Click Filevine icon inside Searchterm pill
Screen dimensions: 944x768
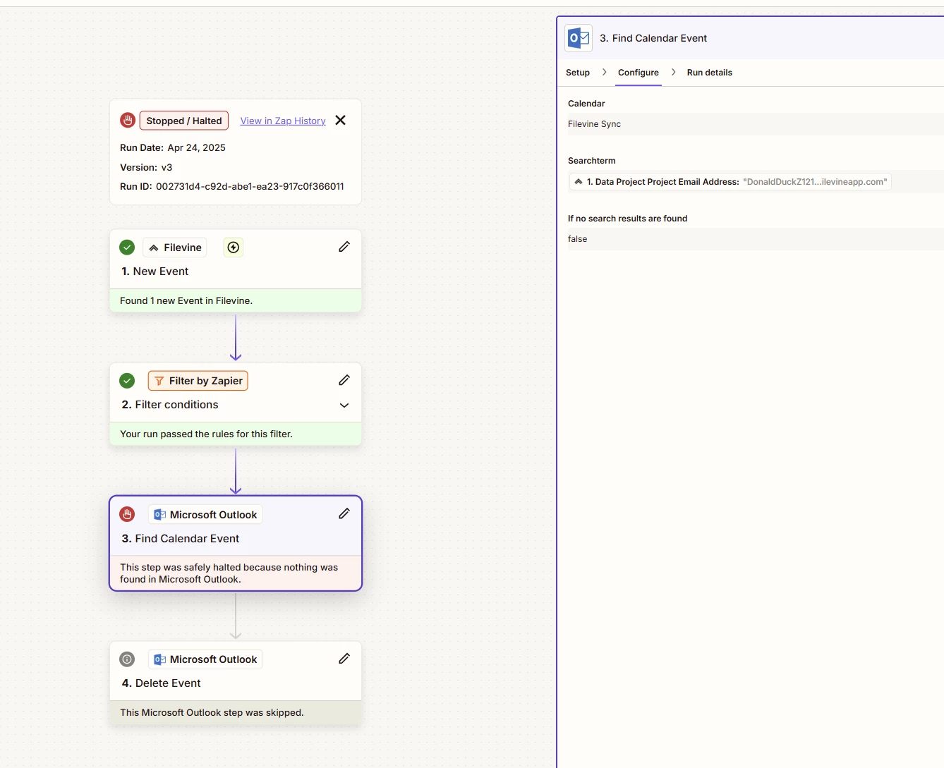pyautogui.click(x=579, y=182)
